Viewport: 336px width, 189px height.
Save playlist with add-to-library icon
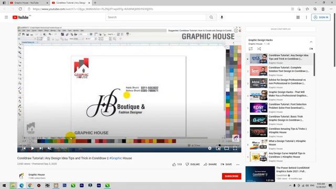pyautogui.click(x=311, y=49)
